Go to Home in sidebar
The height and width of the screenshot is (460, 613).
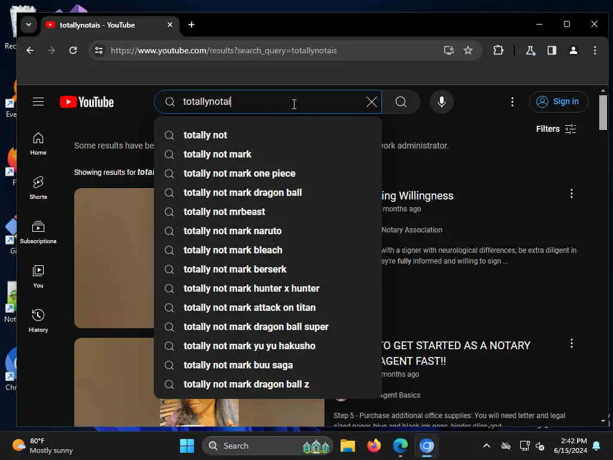pos(38,144)
